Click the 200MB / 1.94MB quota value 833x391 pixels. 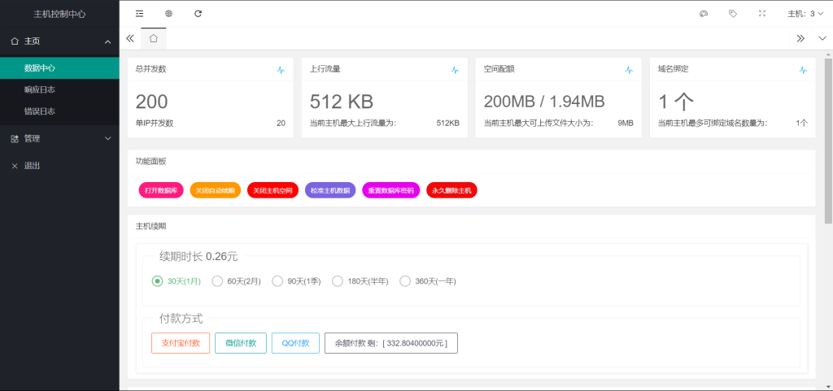(544, 102)
